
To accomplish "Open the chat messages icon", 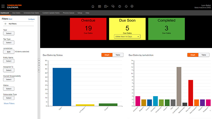I will (113, 6).
